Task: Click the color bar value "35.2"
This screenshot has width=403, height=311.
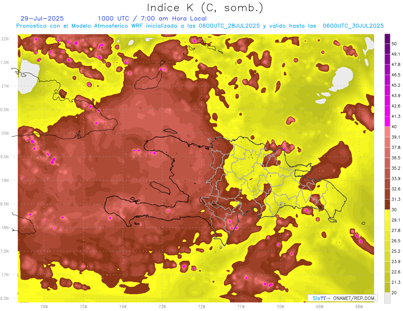Action: click(x=396, y=168)
